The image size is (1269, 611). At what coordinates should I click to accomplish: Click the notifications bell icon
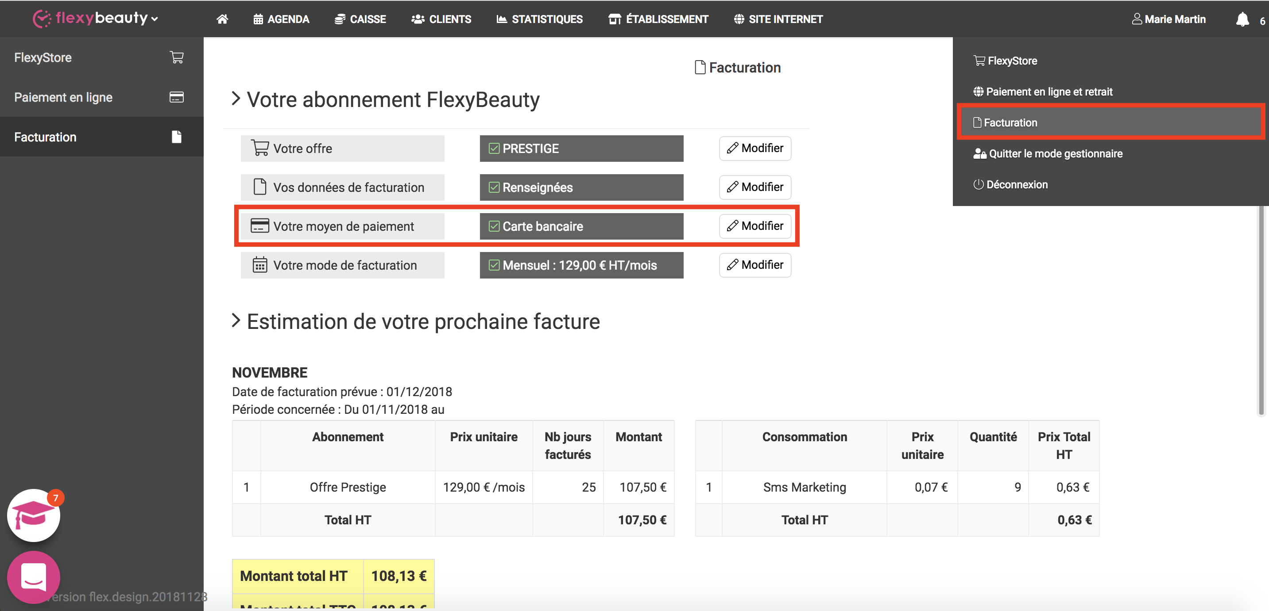pyautogui.click(x=1242, y=19)
